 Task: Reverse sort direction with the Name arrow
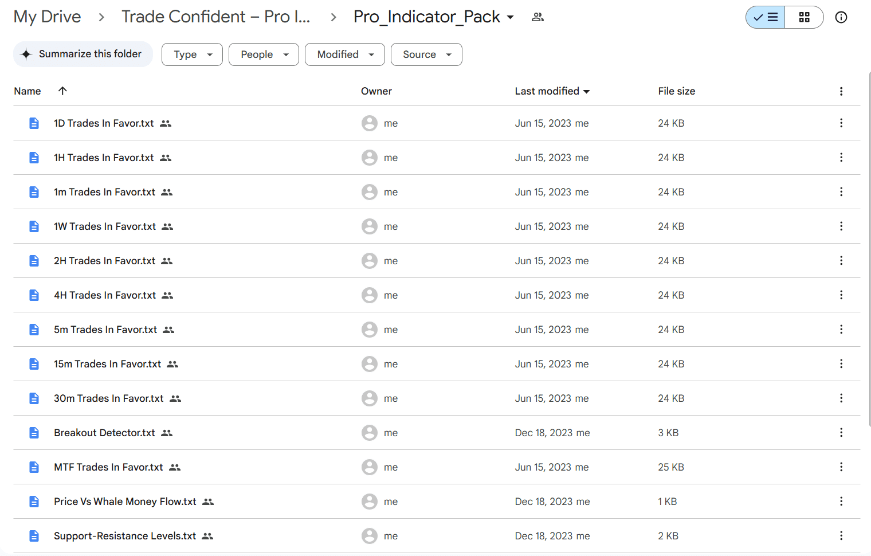(62, 91)
